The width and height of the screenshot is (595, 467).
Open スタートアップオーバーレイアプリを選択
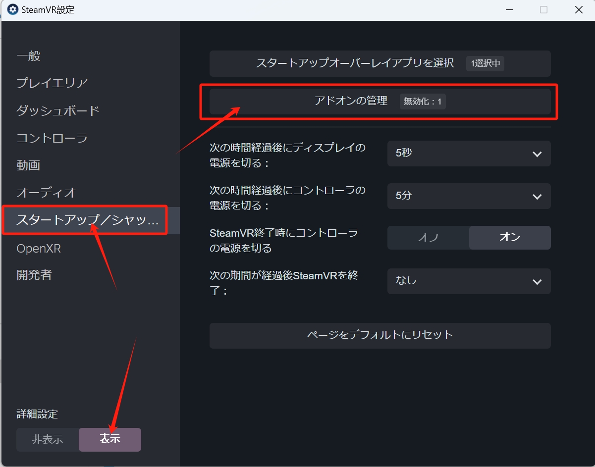380,63
